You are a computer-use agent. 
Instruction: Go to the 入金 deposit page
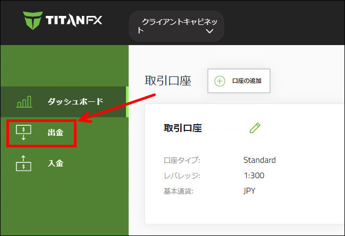tap(55, 163)
